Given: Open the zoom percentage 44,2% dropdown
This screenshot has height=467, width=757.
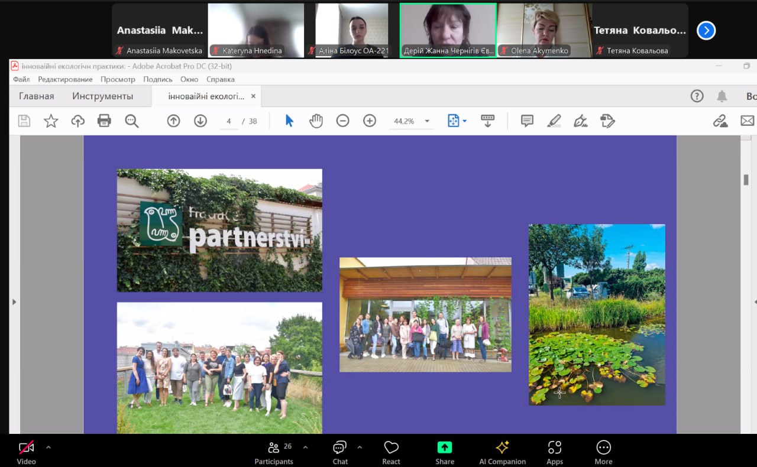Looking at the screenshot, I should pyautogui.click(x=427, y=122).
